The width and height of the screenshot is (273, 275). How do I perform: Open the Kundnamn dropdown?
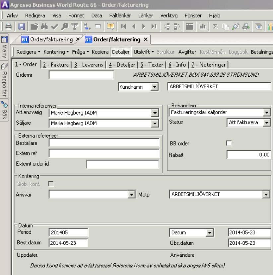coord(155,87)
